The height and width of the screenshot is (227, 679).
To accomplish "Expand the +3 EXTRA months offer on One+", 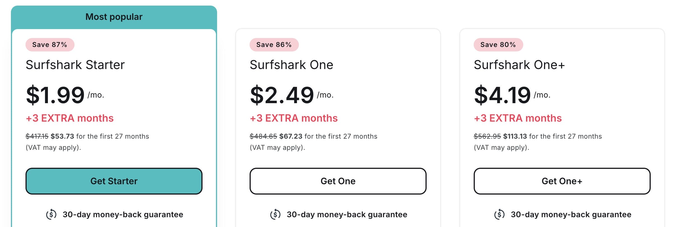I will coord(518,118).
